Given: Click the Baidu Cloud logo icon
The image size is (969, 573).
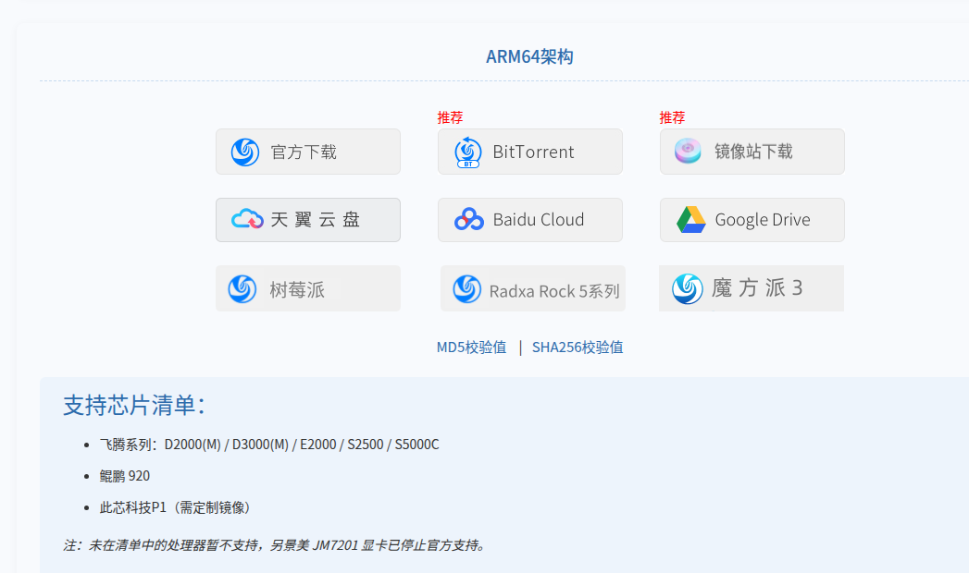Looking at the screenshot, I should pos(469,219).
